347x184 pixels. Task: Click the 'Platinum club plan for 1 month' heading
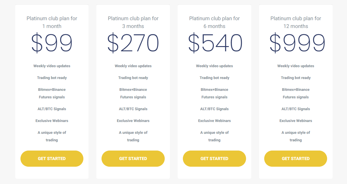pyautogui.click(x=52, y=22)
